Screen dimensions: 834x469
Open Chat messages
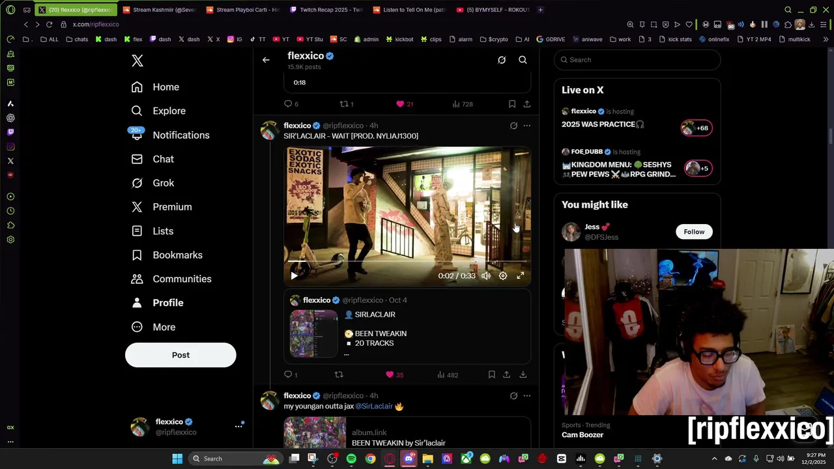pyautogui.click(x=152, y=159)
